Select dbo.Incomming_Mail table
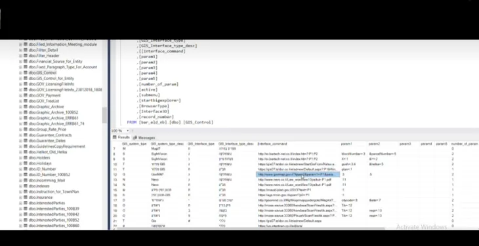This screenshot has height=246, width=479. tap(47, 180)
